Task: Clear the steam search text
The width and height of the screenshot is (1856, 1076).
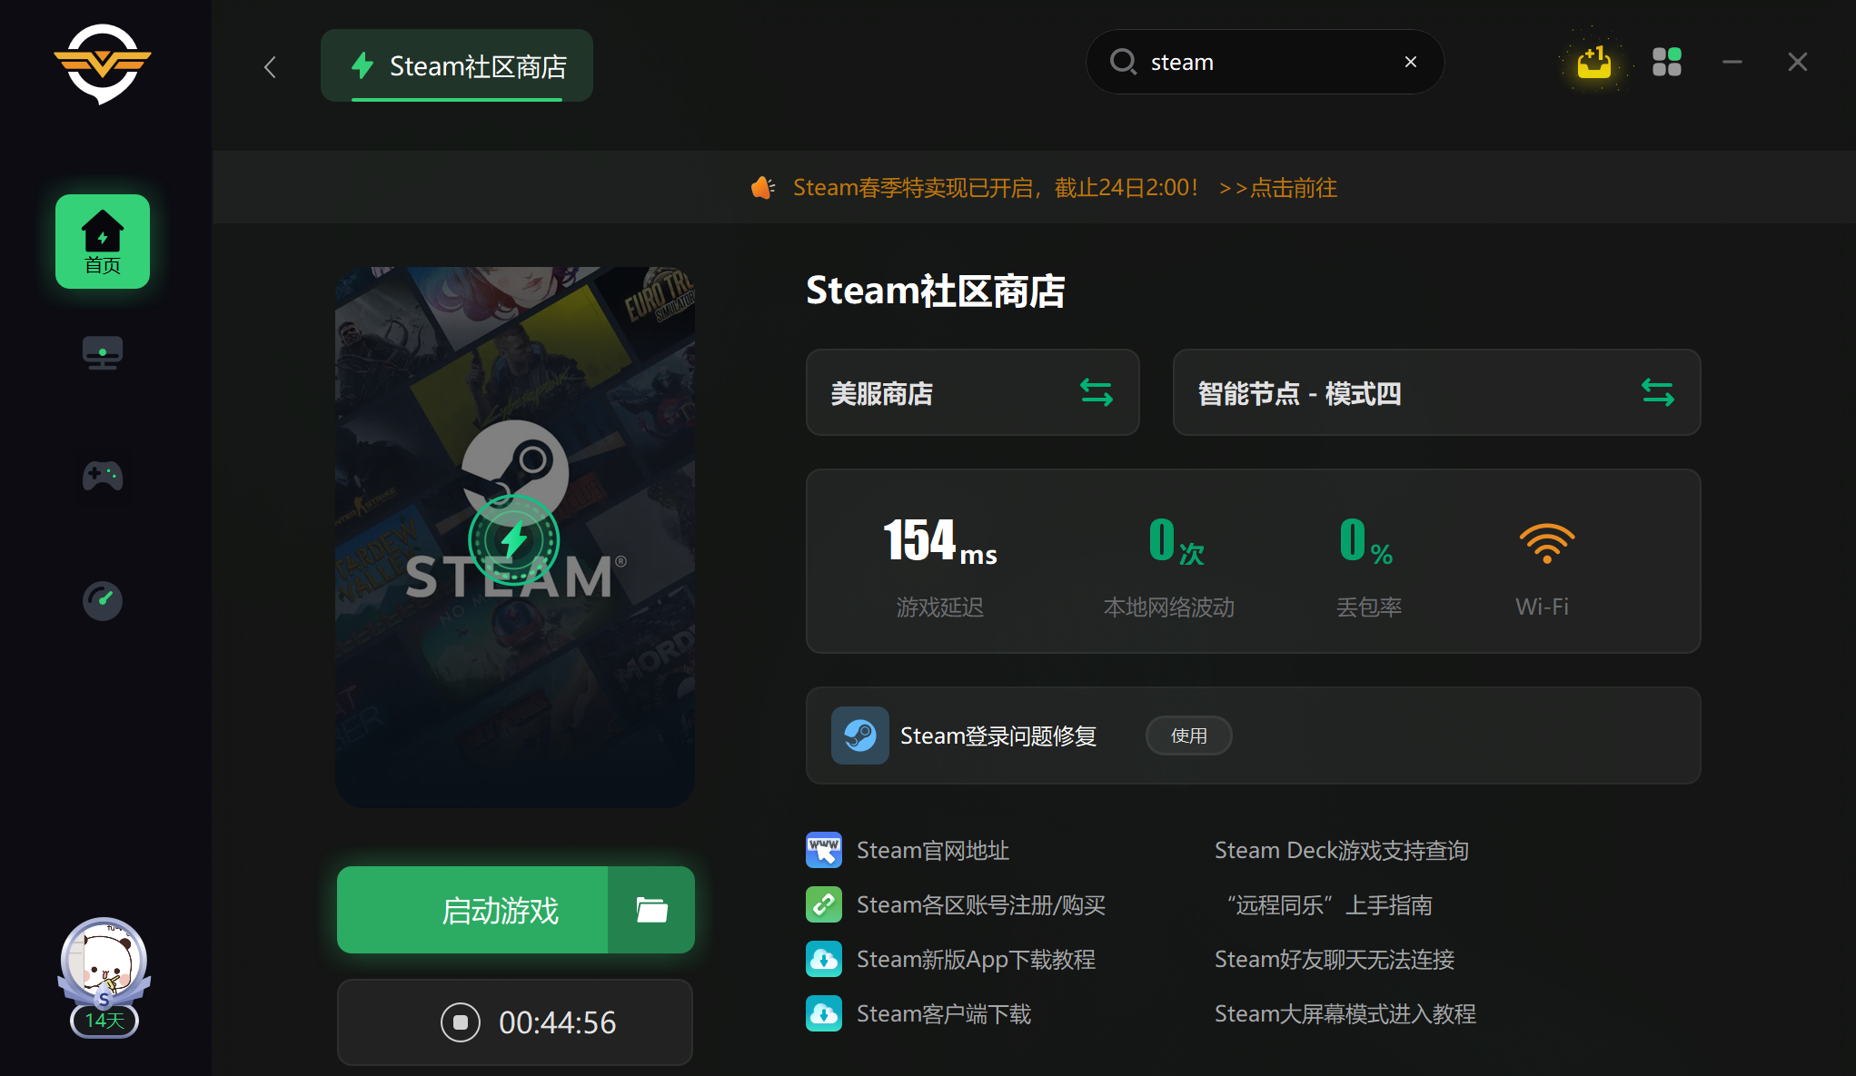Action: tap(1410, 62)
